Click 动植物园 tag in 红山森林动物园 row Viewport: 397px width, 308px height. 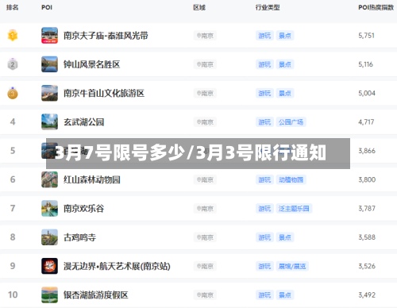click(x=291, y=179)
